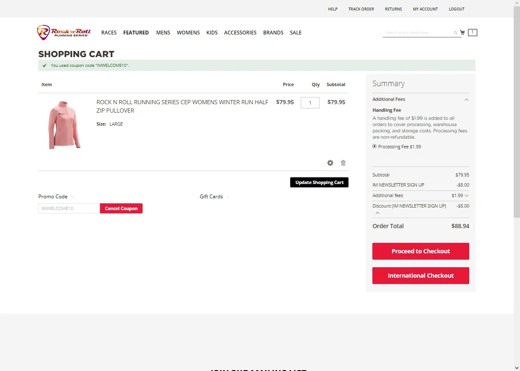The image size is (520, 371).
Task: Click the HELP link
Action: [x=333, y=9]
